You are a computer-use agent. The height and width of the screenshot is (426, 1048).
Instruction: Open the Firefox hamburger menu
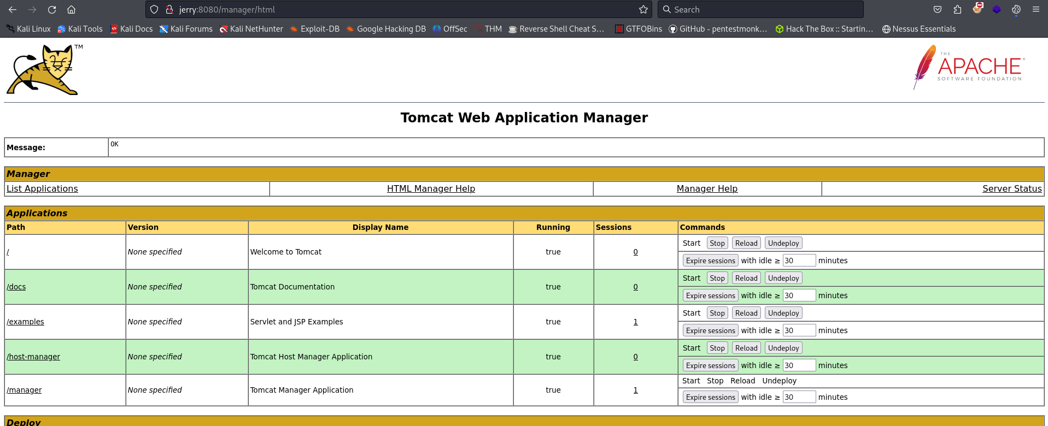(1036, 9)
